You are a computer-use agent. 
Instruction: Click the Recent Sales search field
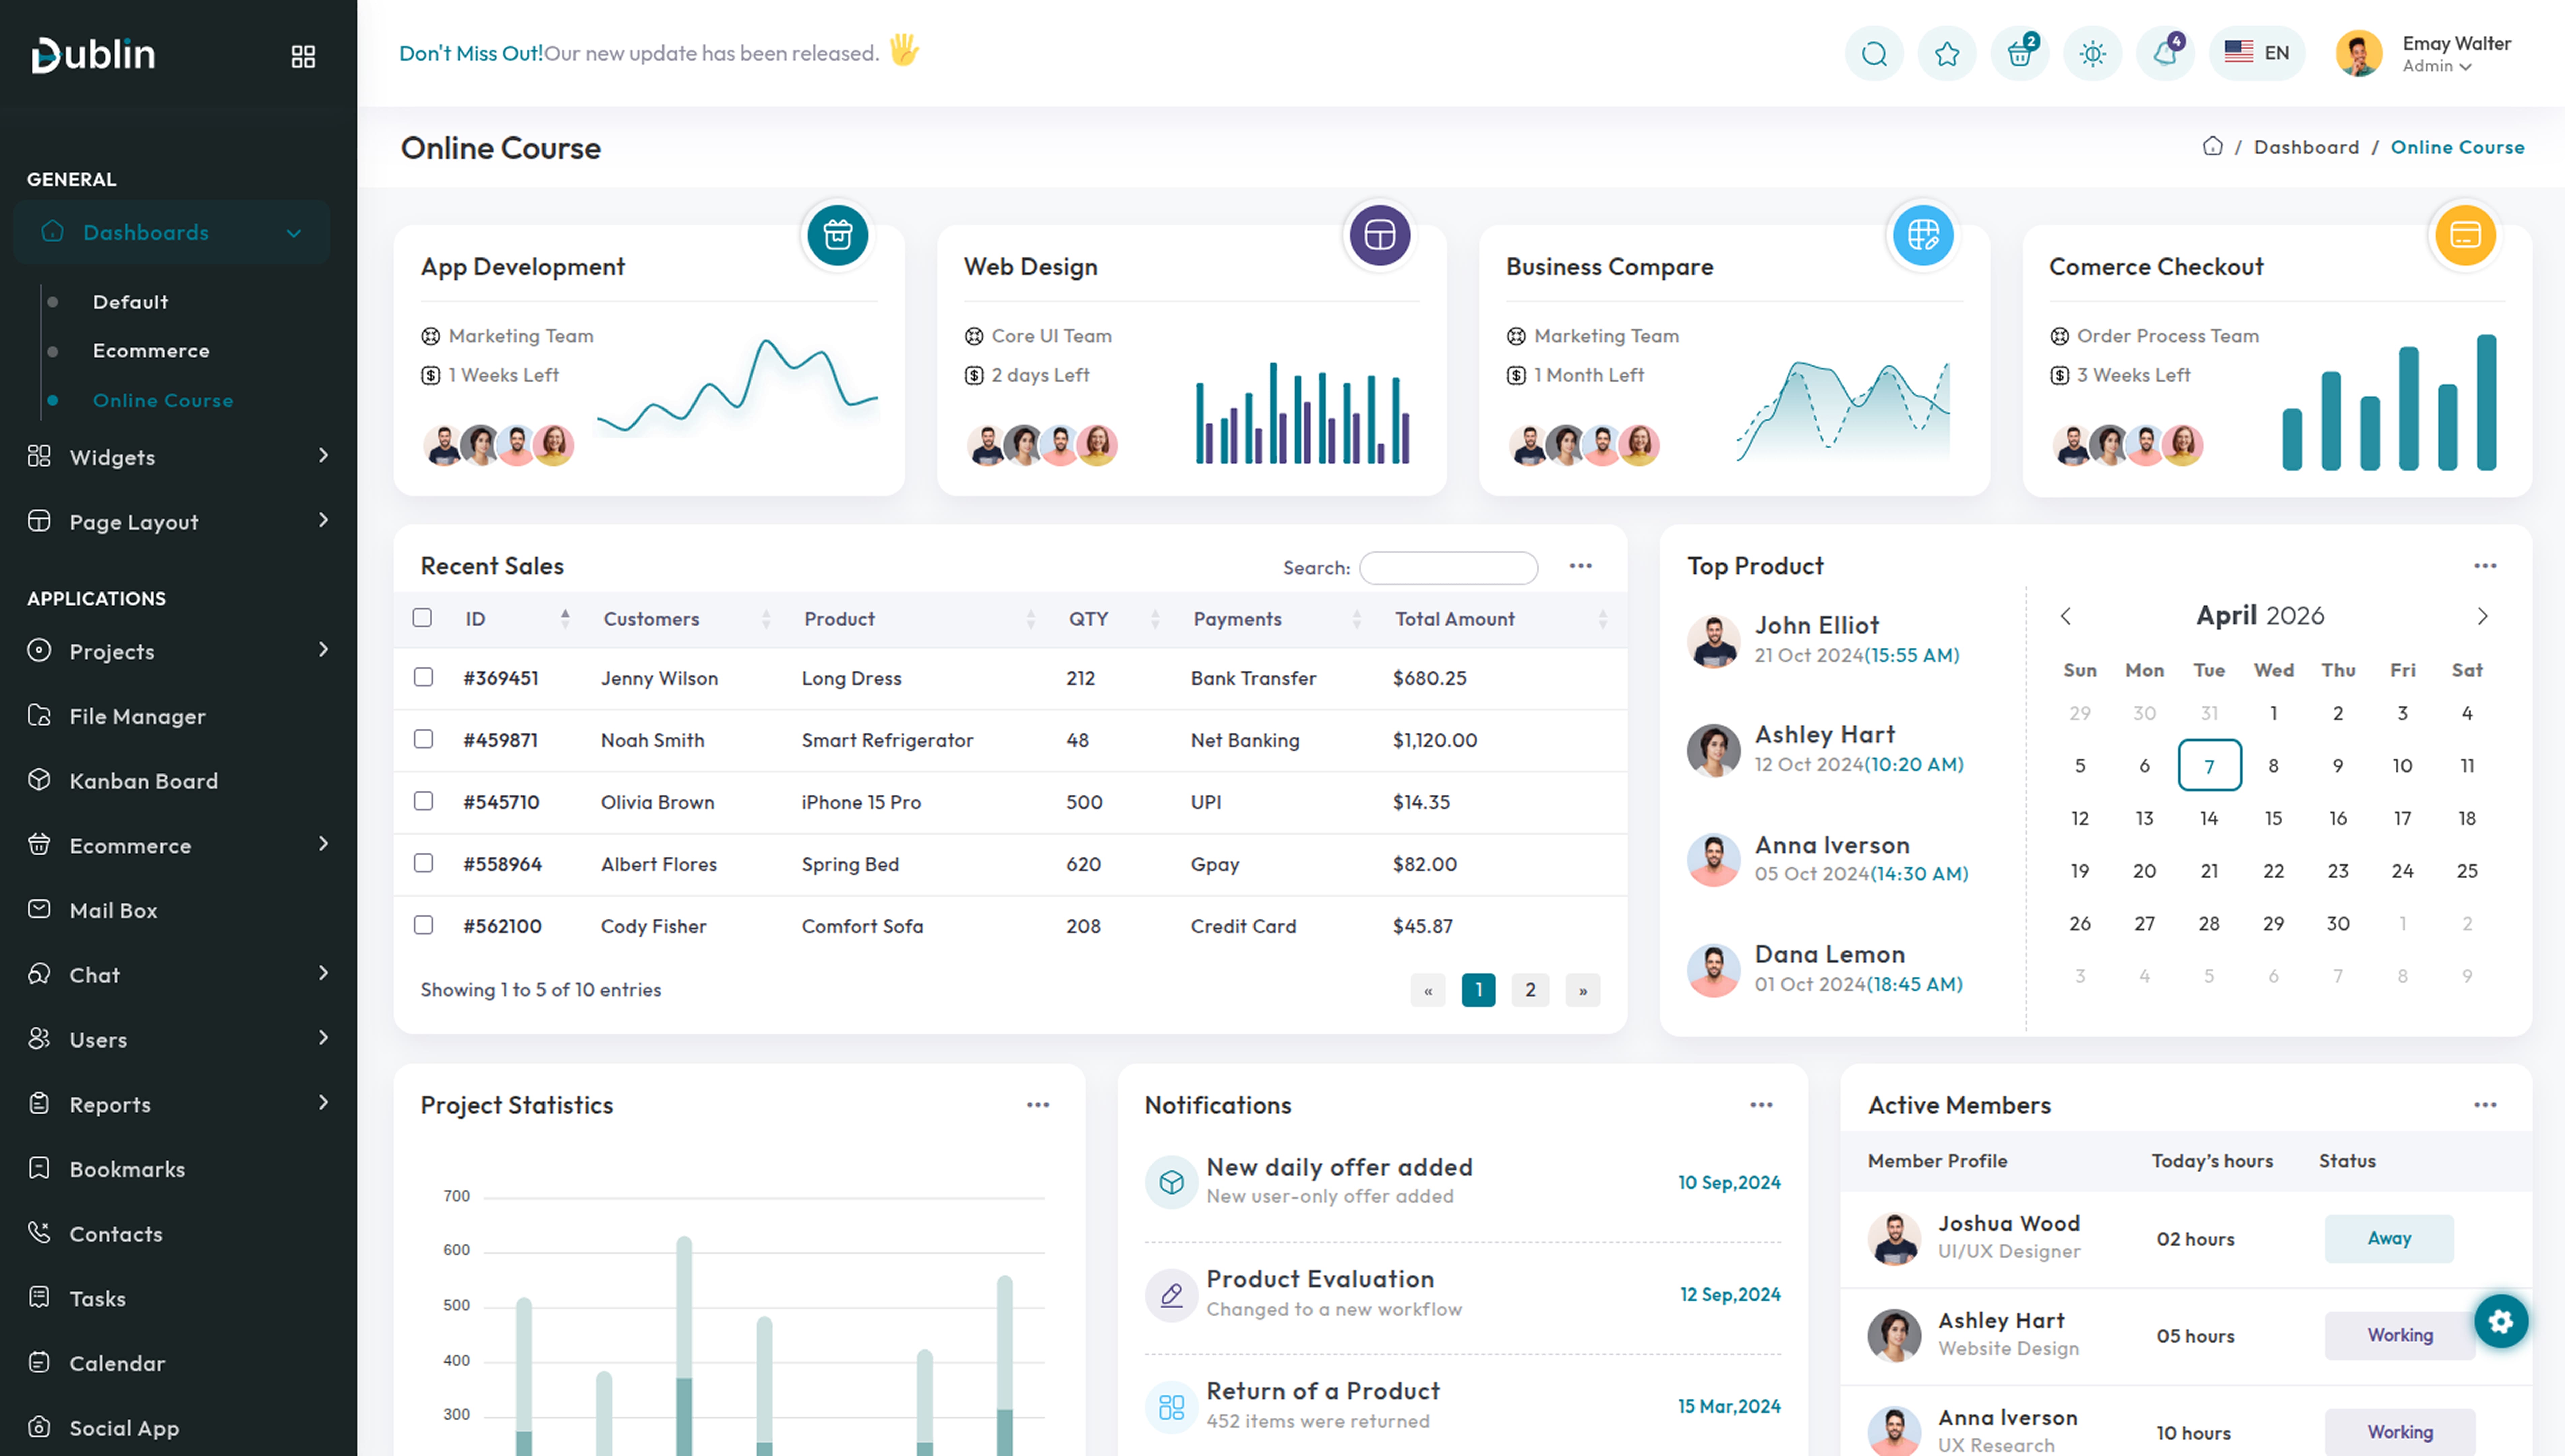[1448, 567]
